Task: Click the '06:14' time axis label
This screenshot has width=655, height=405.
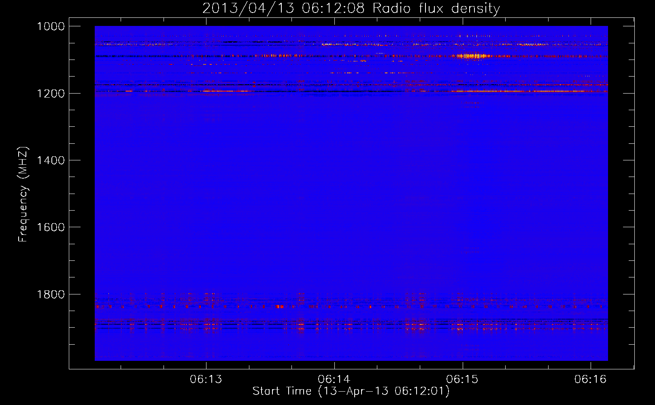Action: 334,379
